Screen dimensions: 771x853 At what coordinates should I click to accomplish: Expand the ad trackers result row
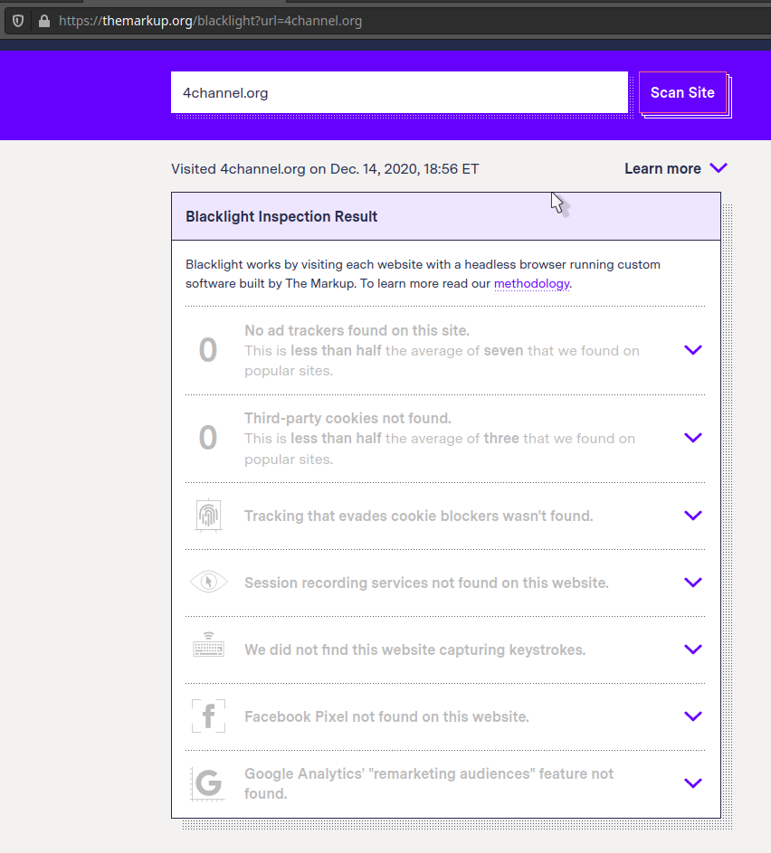pyautogui.click(x=693, y=350)
